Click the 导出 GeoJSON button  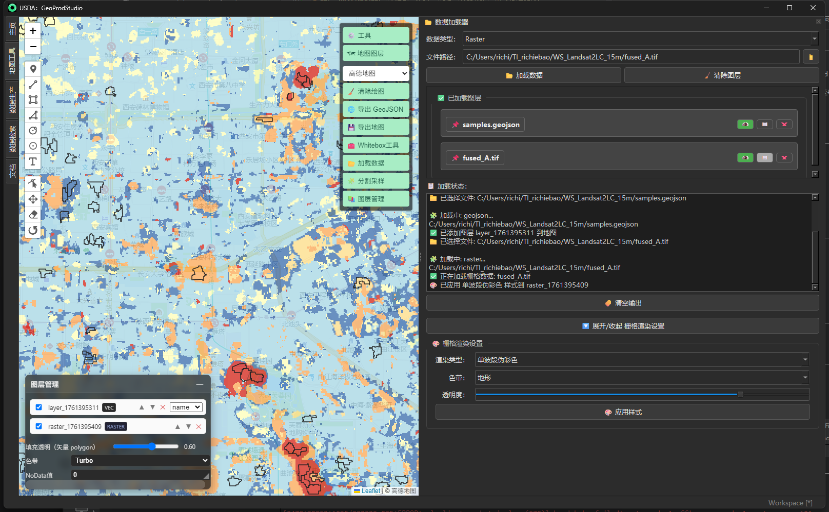click(376, 109)
